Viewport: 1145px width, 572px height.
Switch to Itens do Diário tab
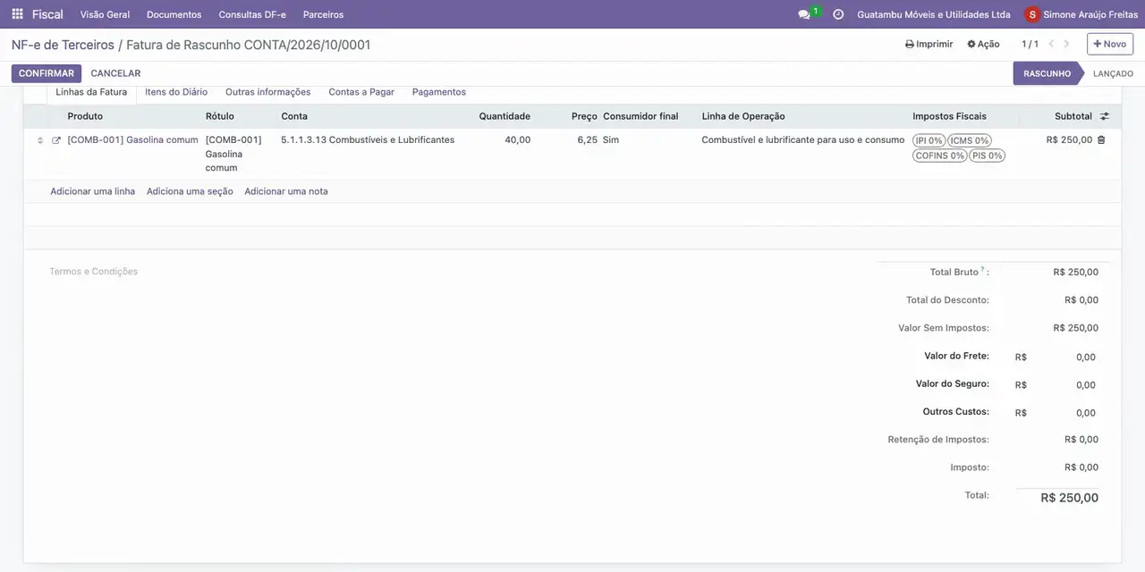click(x=176, y=92)
